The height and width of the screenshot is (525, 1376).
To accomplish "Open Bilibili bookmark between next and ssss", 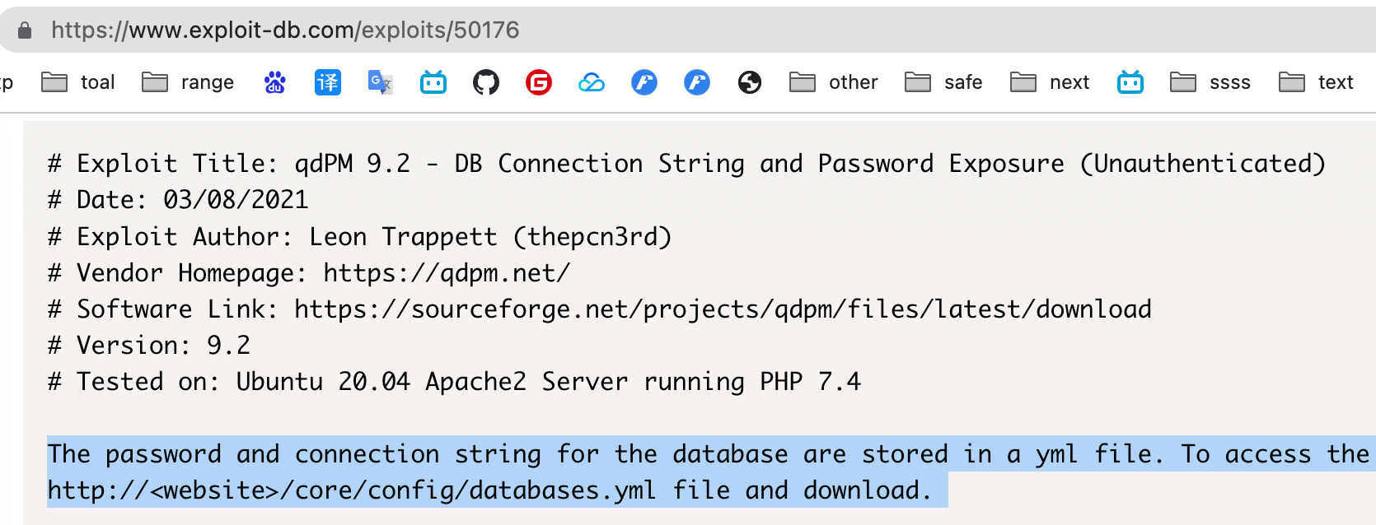I will [x=1130, y=82].
